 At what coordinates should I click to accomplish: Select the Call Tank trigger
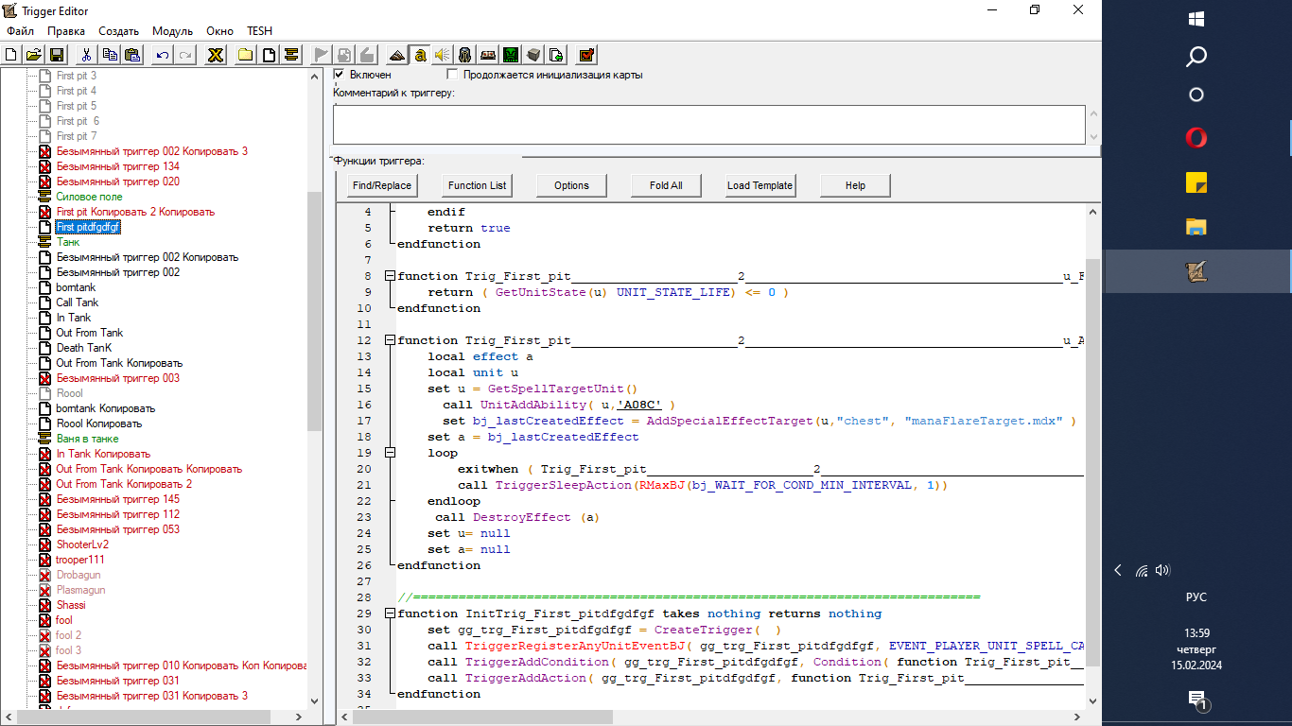tap(77, 302)
